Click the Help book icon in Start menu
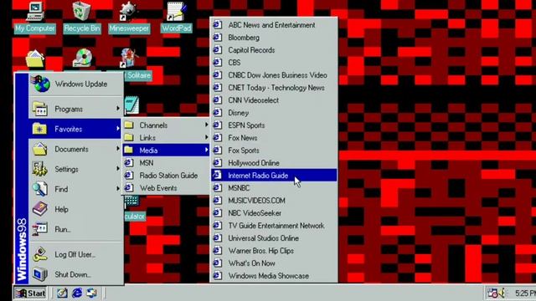536x301 pixels. pyautogui.click(x=39, y=209)
